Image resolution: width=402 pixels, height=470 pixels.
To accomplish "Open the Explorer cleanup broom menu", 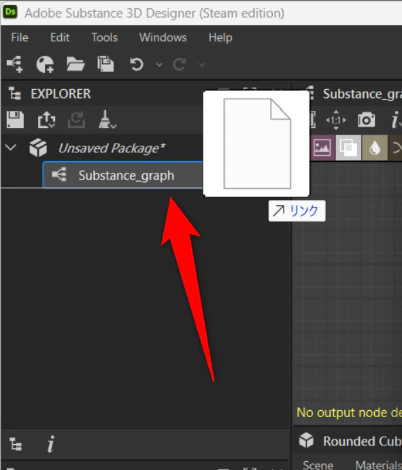I will 107,120.
